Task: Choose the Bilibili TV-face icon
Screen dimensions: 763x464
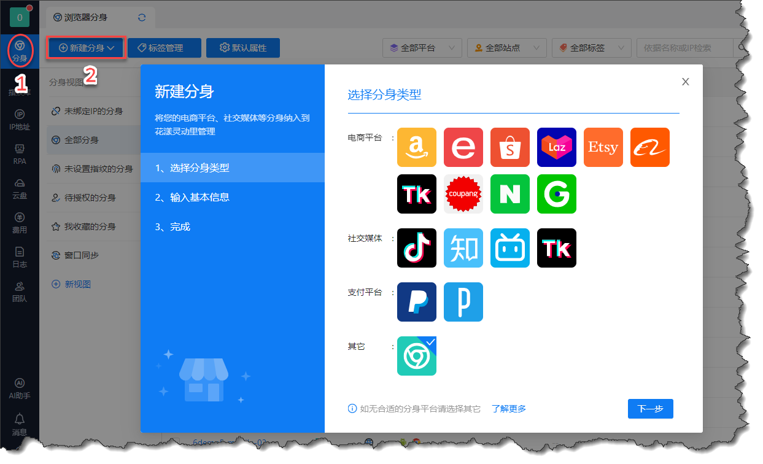Action: tap(510, 248)
